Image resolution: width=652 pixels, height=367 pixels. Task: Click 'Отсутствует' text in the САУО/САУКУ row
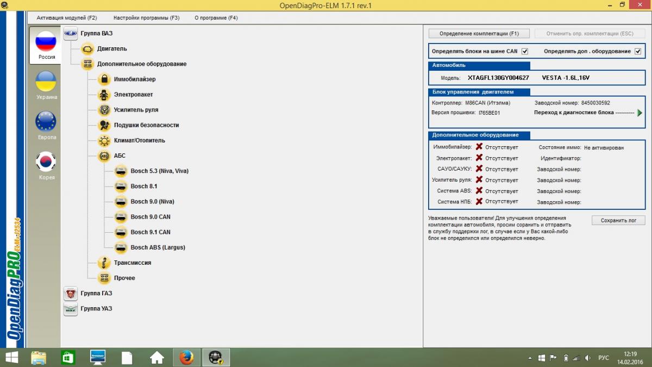pyautogui.click(x=501, y=169)
